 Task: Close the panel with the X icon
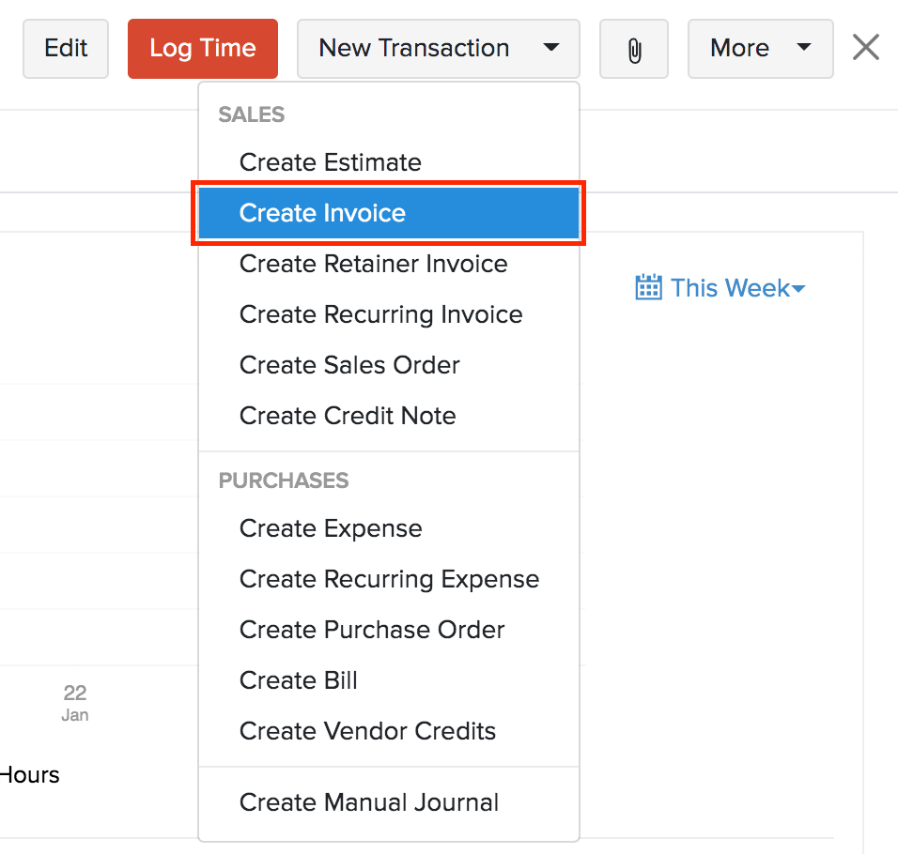(864, 47)
